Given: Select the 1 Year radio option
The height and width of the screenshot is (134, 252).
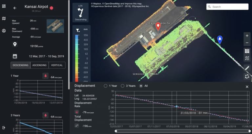Looking at the screenshot, I should [105, 86].
